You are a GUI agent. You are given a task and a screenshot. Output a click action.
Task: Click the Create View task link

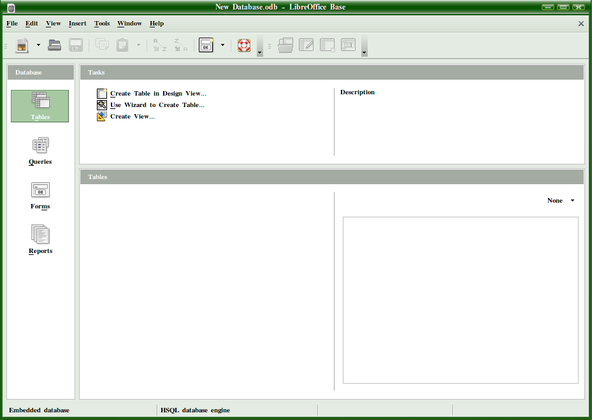click(x=133, y=117)
